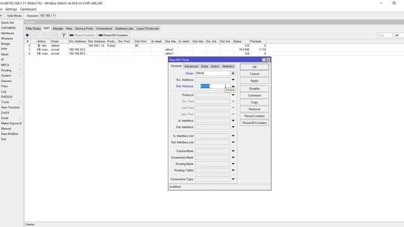Switch to the Advanced tab
Viewport: 404px width, 227px height.
[x=191, y=66]
